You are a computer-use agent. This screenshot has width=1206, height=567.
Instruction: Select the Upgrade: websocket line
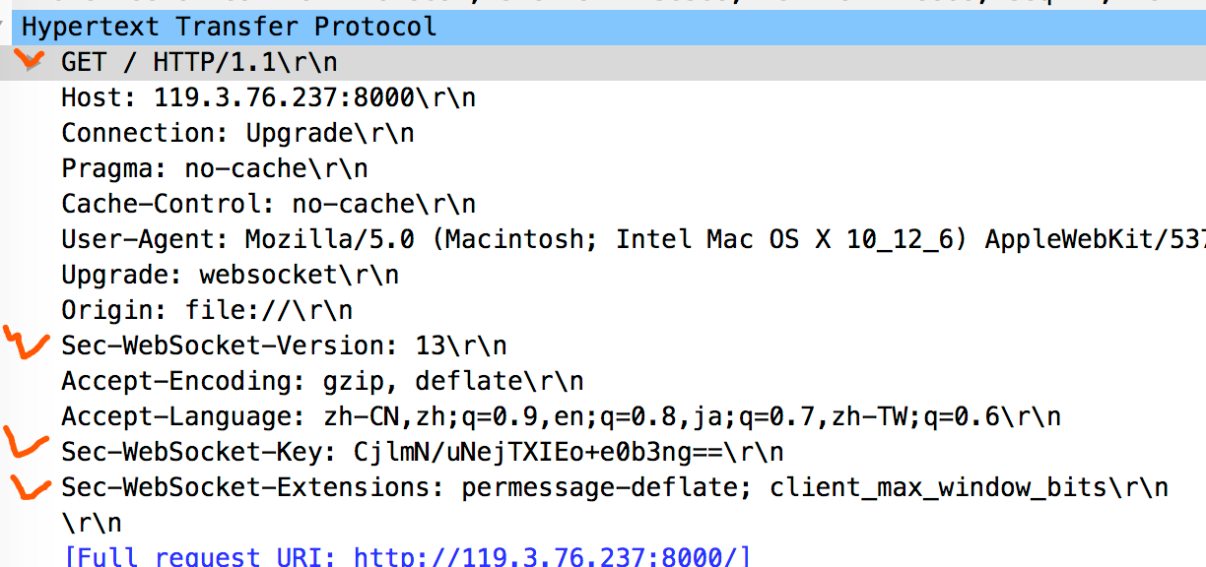click(x=230, y=275)
